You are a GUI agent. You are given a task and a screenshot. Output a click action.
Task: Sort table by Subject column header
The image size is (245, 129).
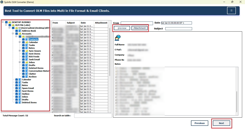click(73, 23)
